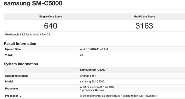
Task: Click the single-core score value 640
Action: (x=51, y=26)
